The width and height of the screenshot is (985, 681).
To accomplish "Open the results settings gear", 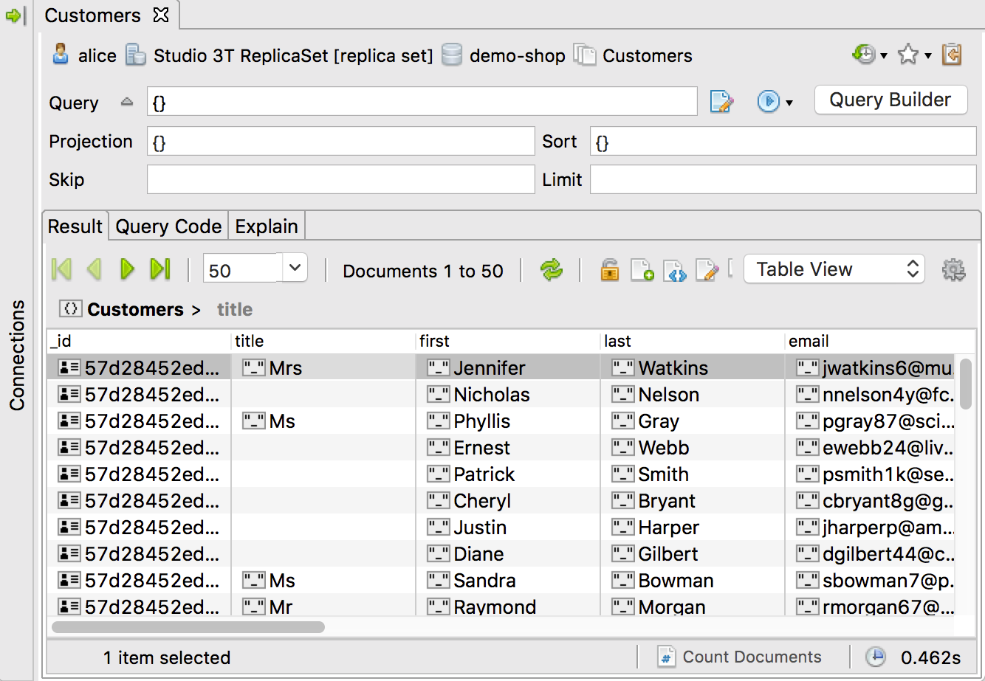I will click(x=954, y=270).
